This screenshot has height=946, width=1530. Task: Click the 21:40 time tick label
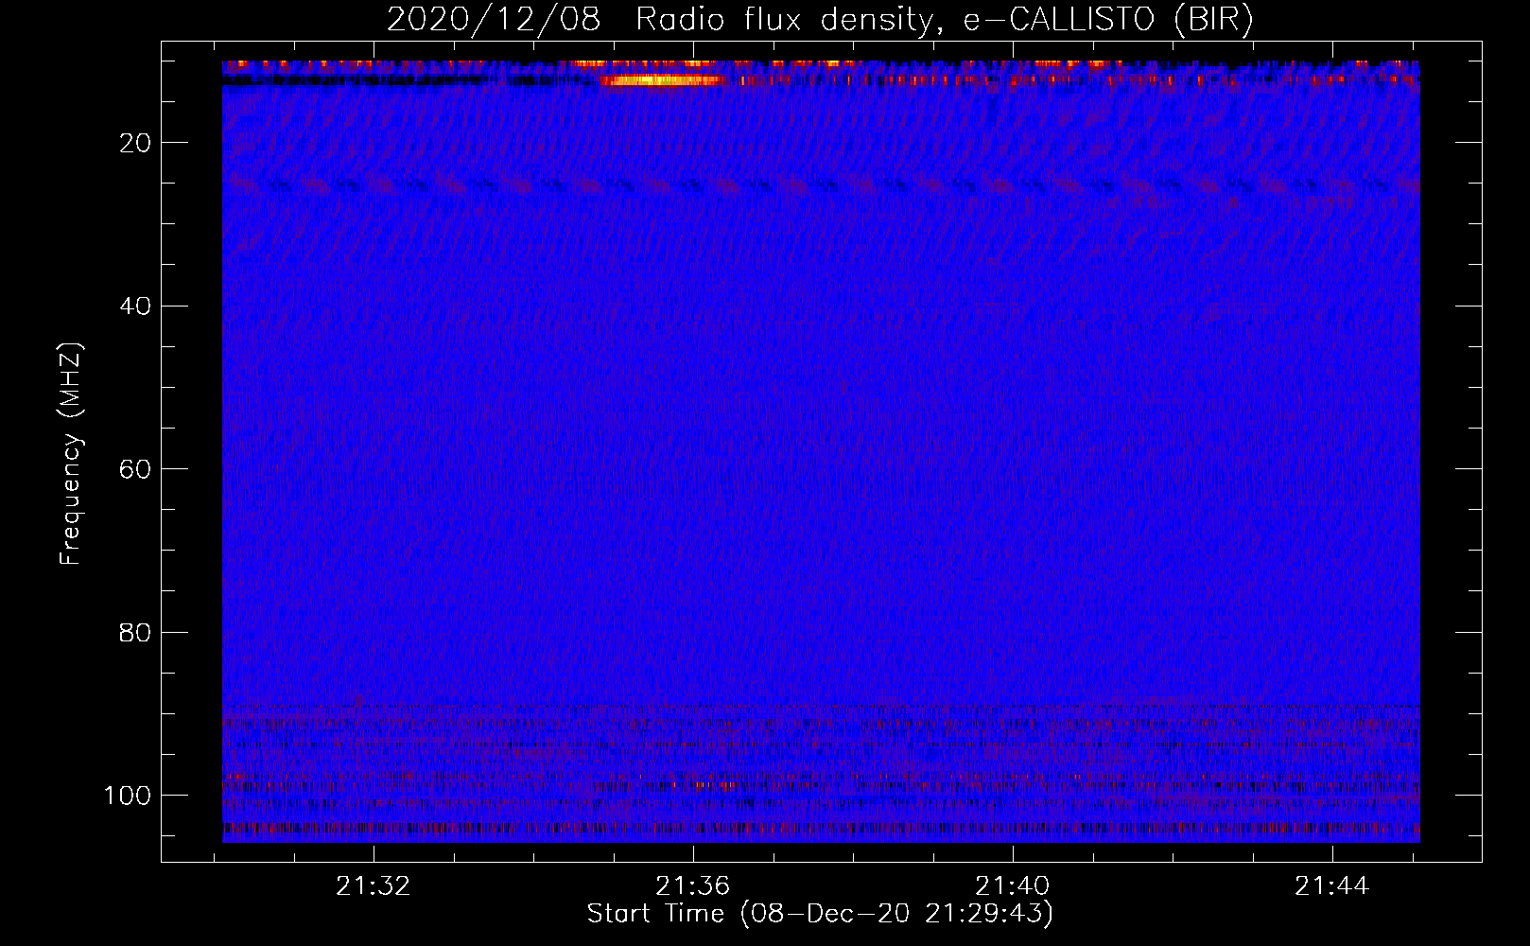[1013, 886]
